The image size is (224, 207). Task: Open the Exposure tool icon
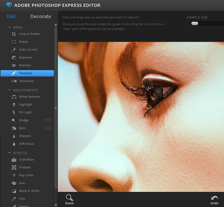[14, 57]
